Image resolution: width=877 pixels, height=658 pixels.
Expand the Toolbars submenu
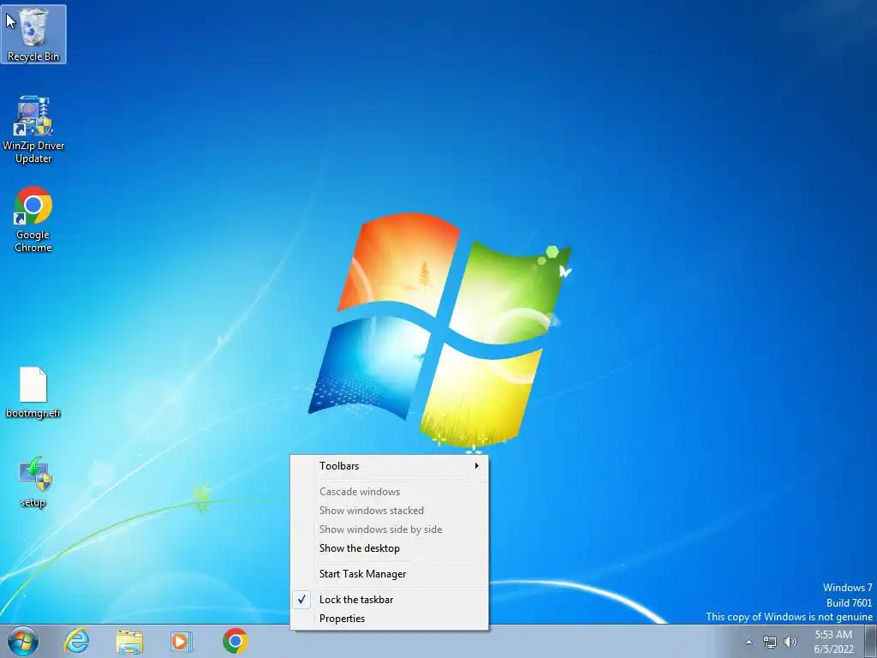(x=390, y=465)
